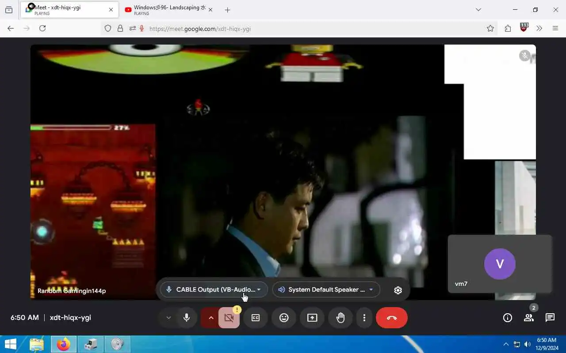Screen dimensions: 566x353
Task: Click Firefox taskbar icon
Action: tap(63, 344)
